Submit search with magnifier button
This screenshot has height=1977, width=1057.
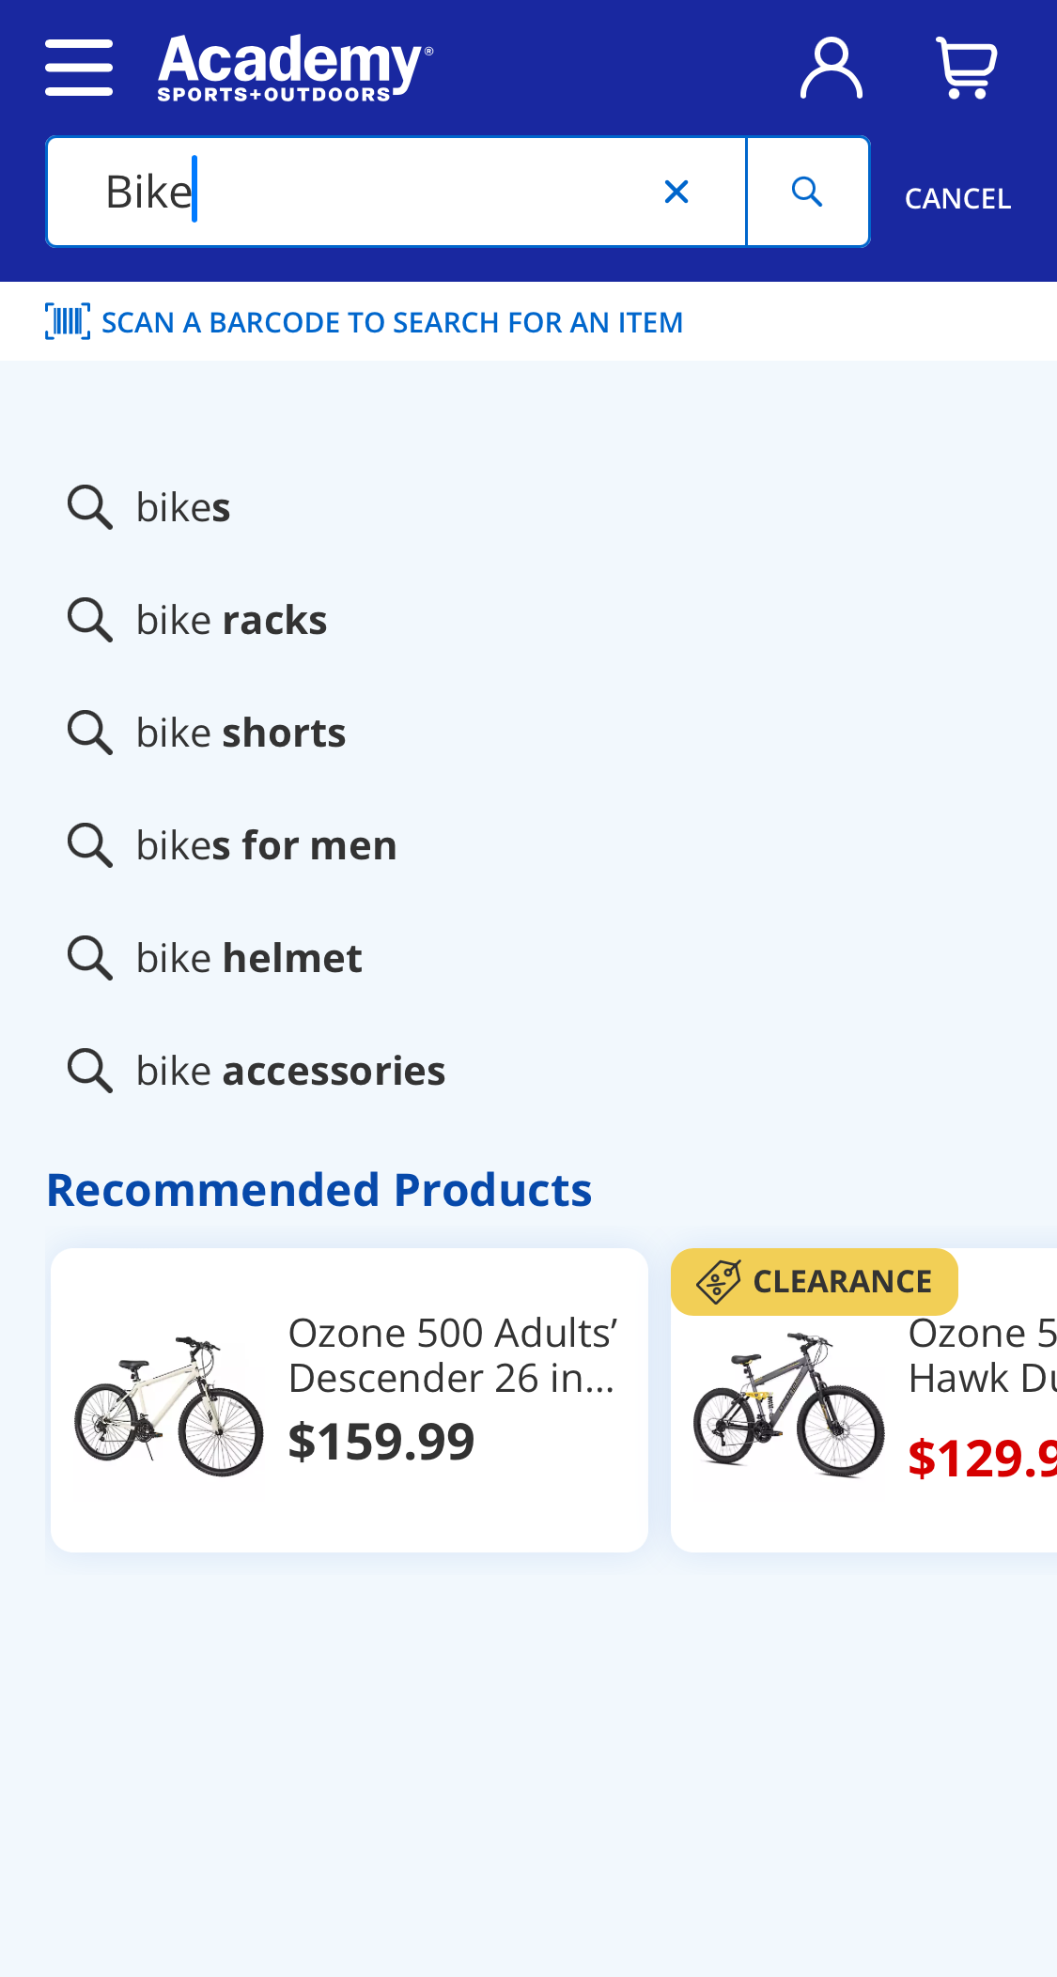click(807, 192)
